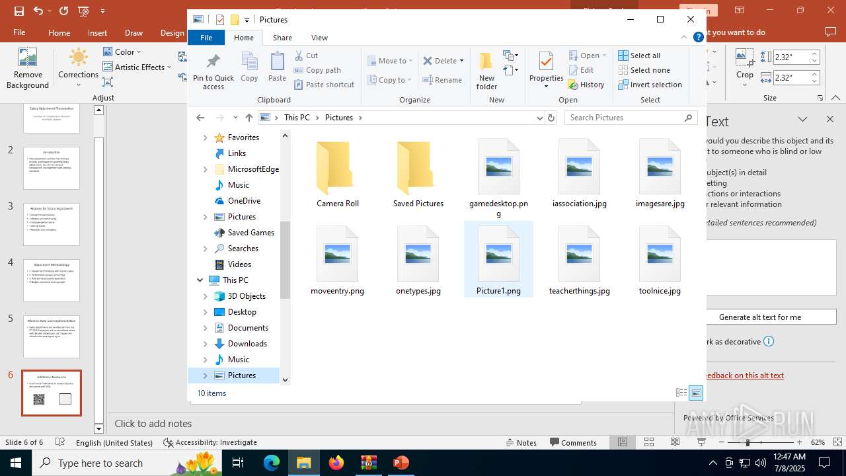Create a New folder from the ribbon
Viewport: 846px width, 476px height.
click(x=486, y=71)
